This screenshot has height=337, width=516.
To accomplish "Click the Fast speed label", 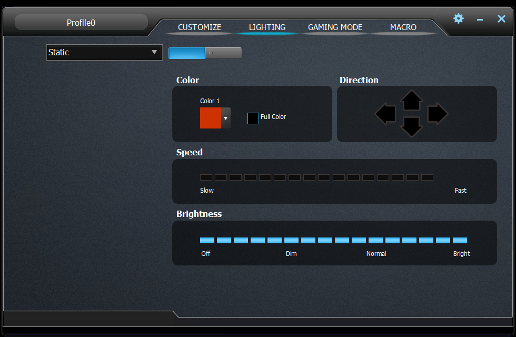I will [460, 190].
